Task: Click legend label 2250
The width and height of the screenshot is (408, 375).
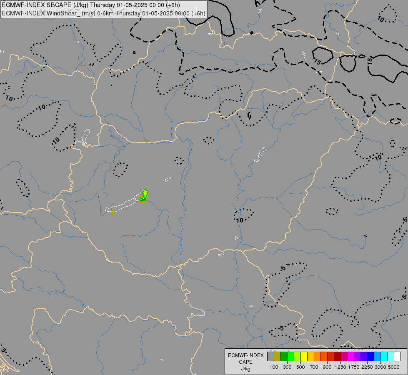Action: pos(367,367)
